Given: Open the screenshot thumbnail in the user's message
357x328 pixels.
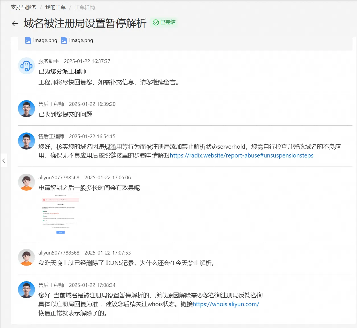Looking at the screenshot, I should pyautogui.click(x=60, y=215).
